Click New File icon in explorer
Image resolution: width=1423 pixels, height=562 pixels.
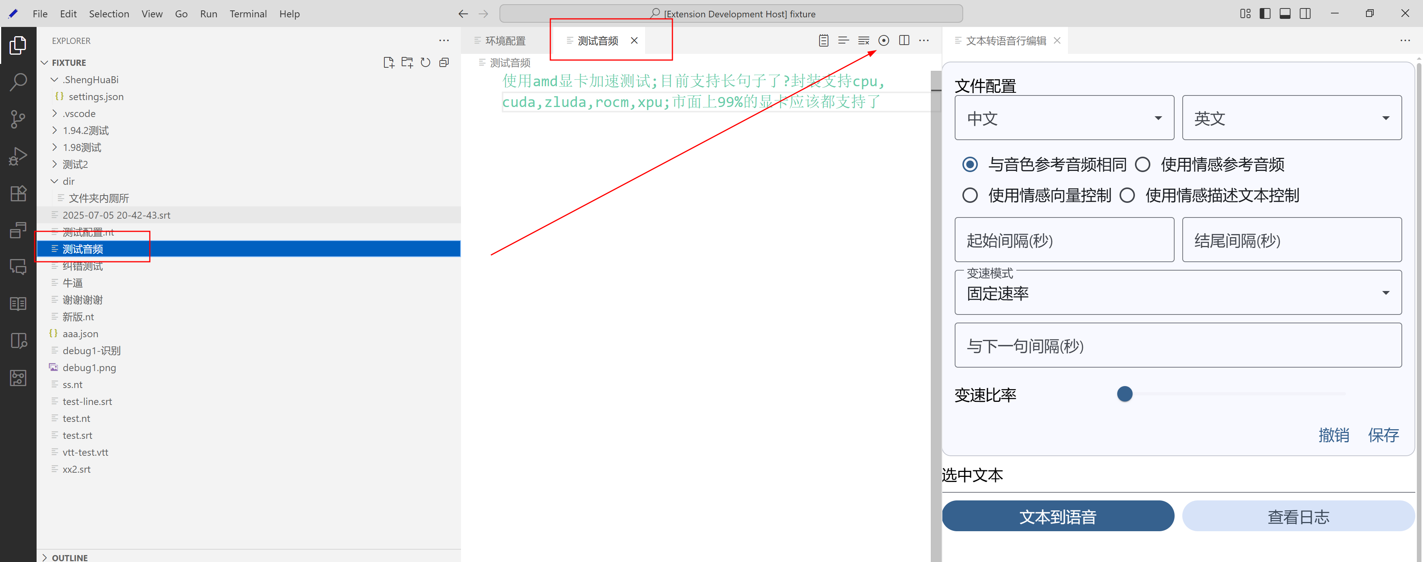click(x=388, y=62)
